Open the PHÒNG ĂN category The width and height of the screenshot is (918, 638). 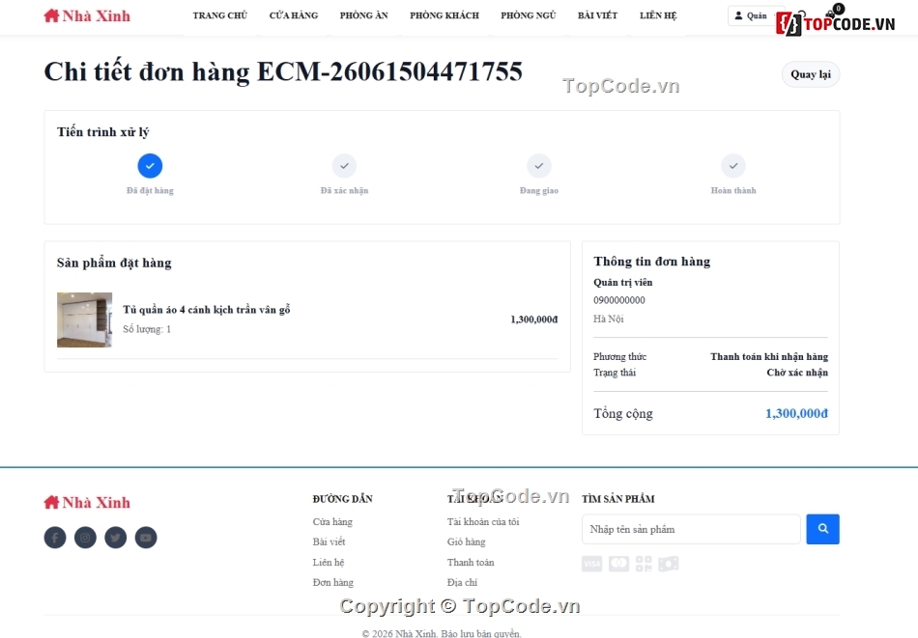(363, 15)
